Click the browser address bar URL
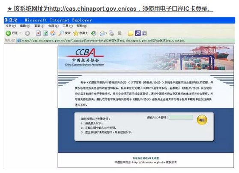This screenshot has height=173, width=239. (103, 40)
